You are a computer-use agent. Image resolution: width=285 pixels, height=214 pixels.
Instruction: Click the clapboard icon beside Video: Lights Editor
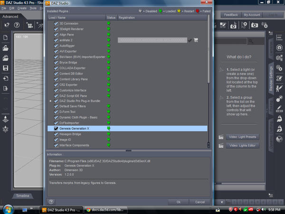click(221, 146)
